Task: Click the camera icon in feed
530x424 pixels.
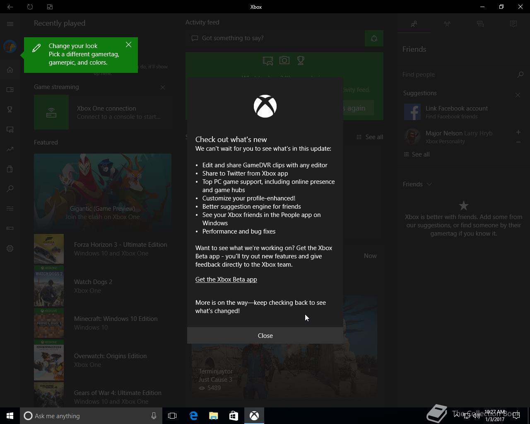Action: [x=284, y=60]
